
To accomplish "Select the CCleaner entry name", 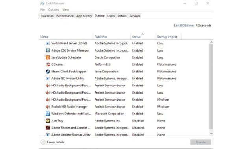I will click(57, 64).
